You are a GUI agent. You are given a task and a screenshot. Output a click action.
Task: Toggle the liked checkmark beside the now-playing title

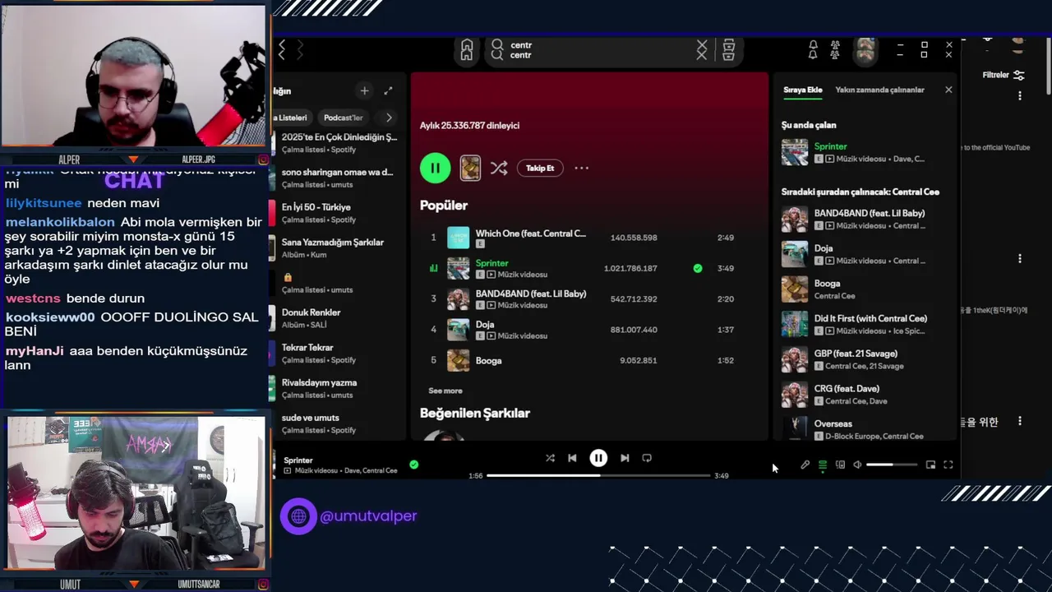pyautogui.click(x=414, y=465)
